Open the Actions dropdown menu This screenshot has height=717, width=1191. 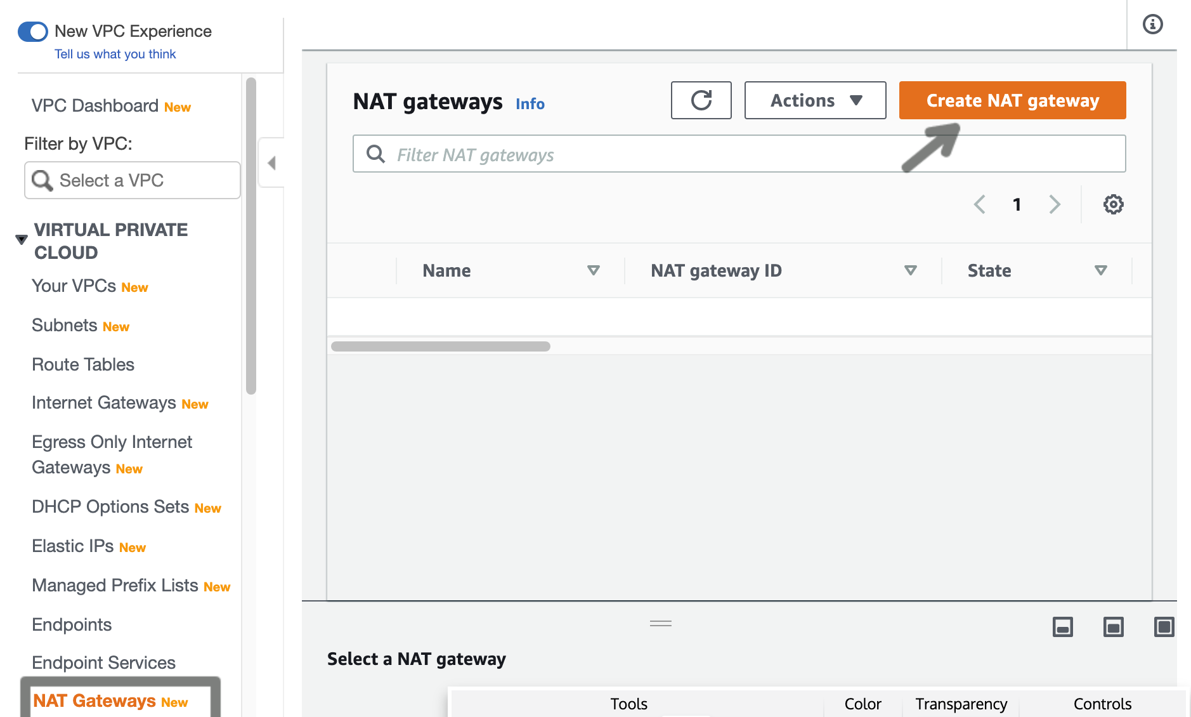815,100
